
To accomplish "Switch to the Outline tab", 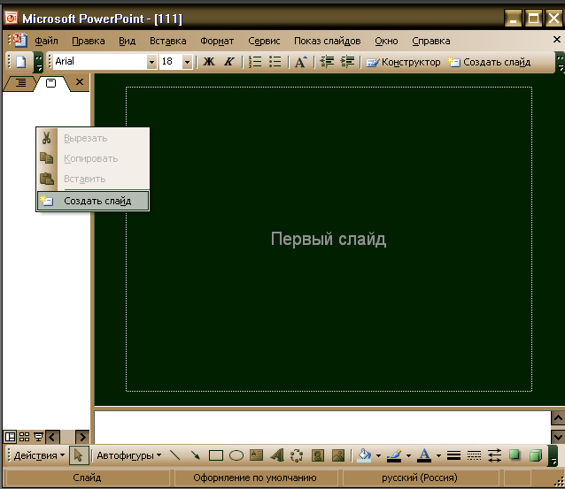I will click(x=21, y=83).
